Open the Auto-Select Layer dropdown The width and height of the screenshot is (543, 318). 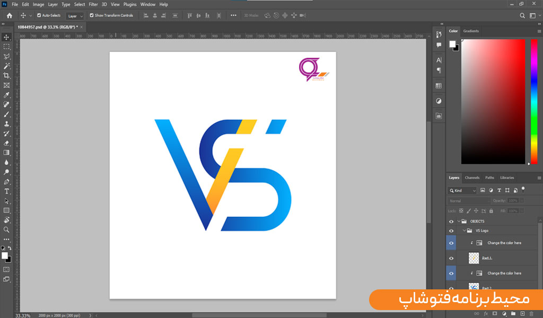75,16
